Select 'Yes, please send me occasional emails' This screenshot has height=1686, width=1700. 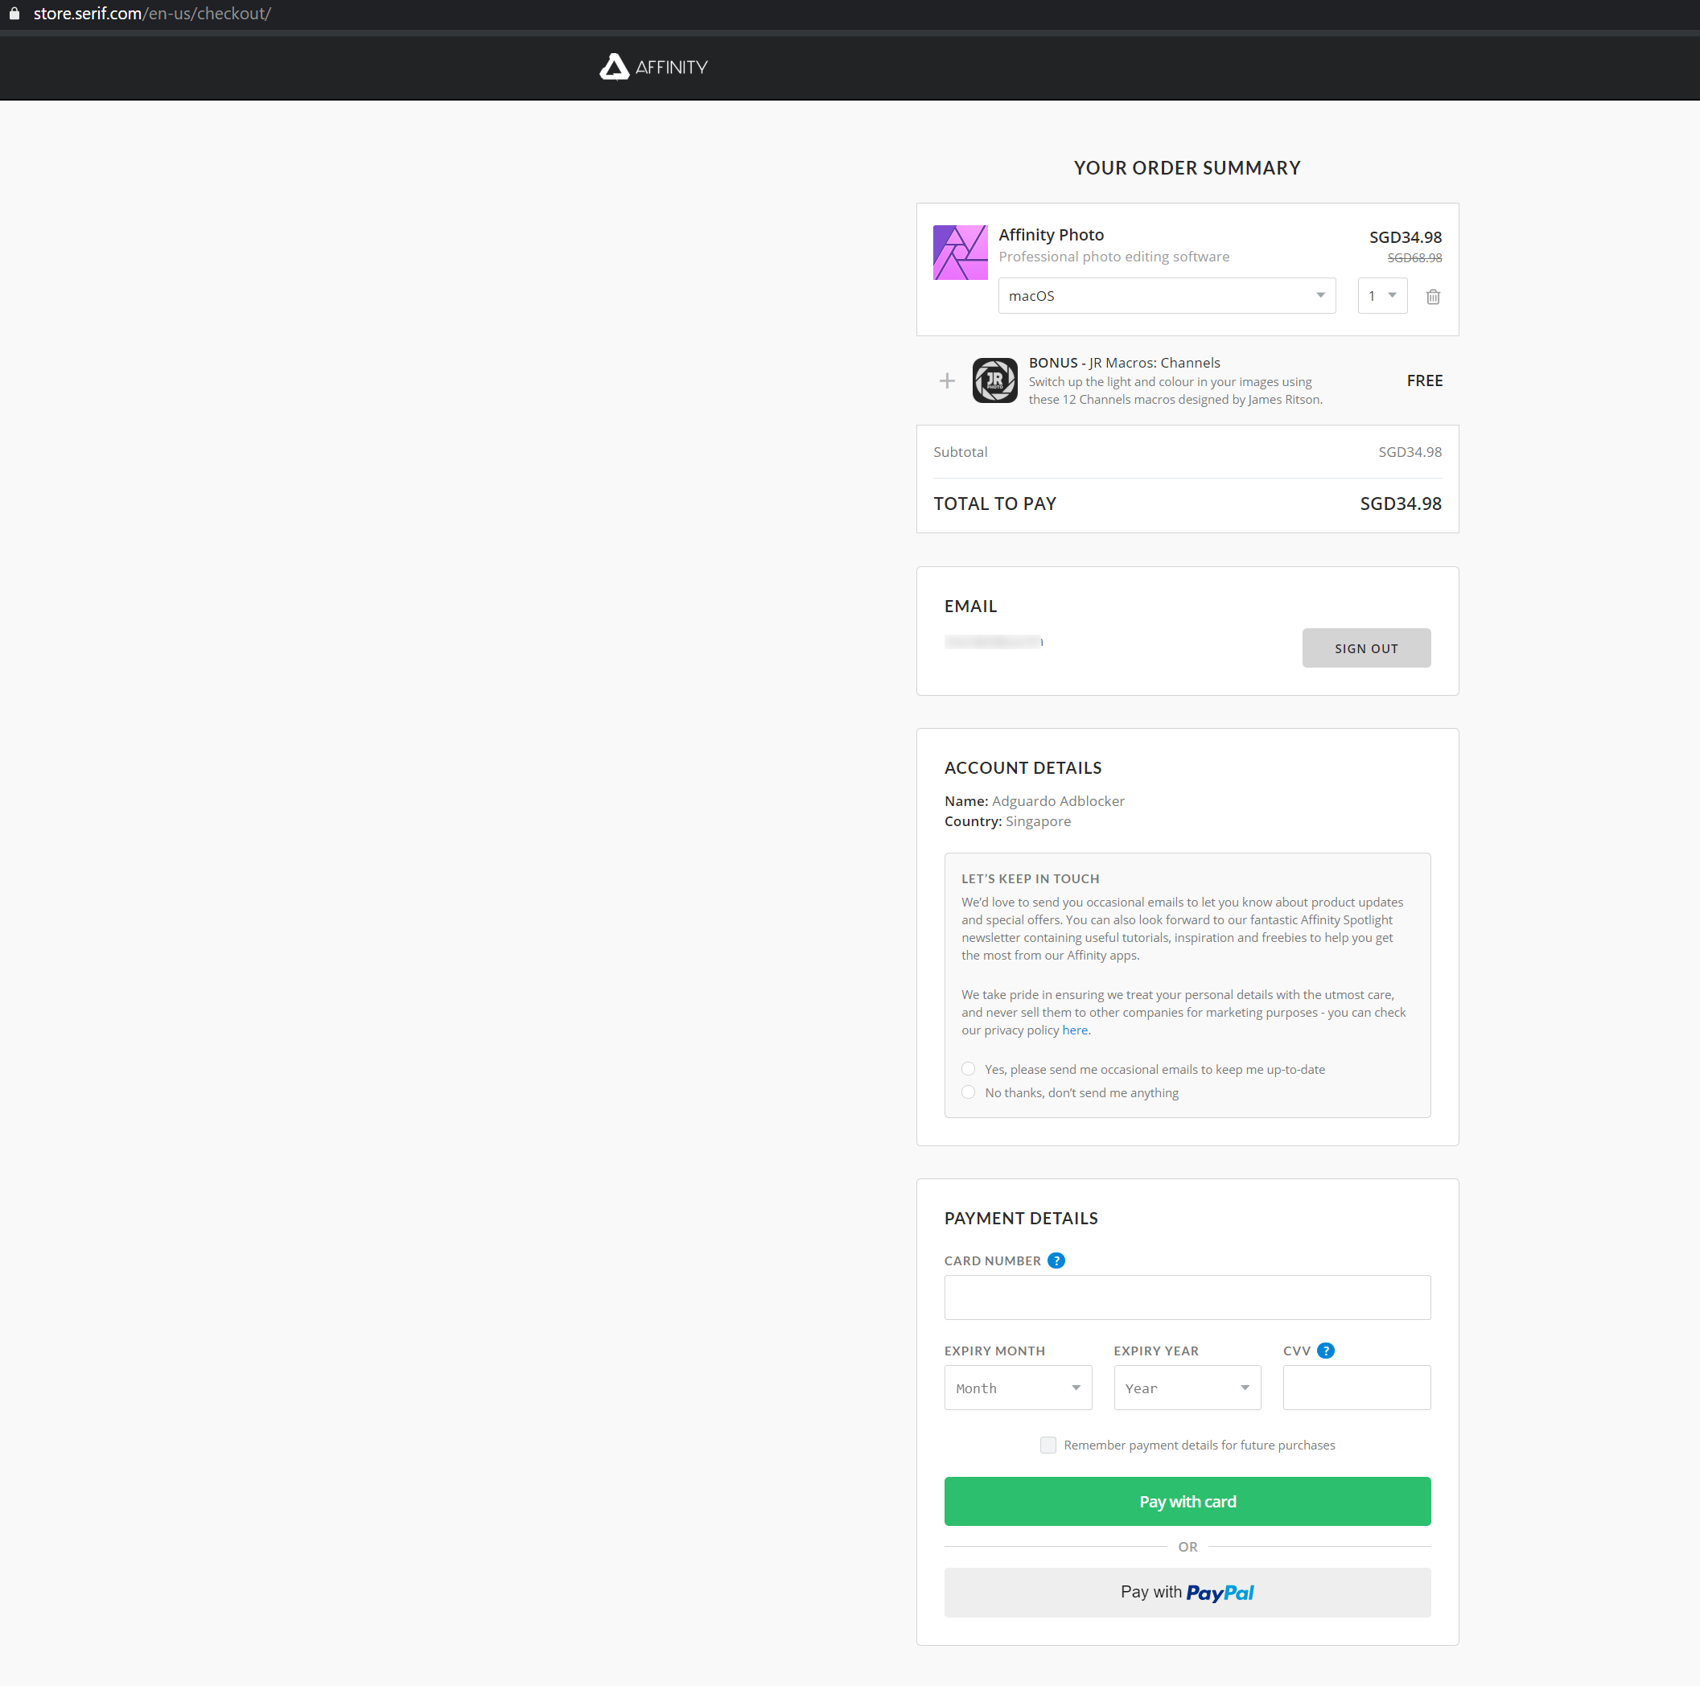pos(968,1068)
